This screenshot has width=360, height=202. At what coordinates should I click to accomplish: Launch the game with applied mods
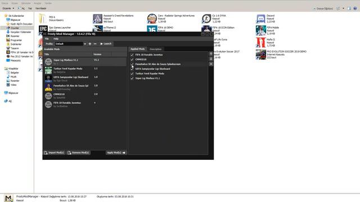pyautogui.click(x=106, y=44)
